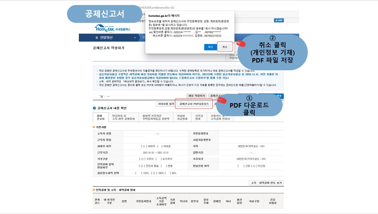Click the 소득·세액공제 한도 보기 button
This screenshot has height=214, width=378.
click(266, 183)
